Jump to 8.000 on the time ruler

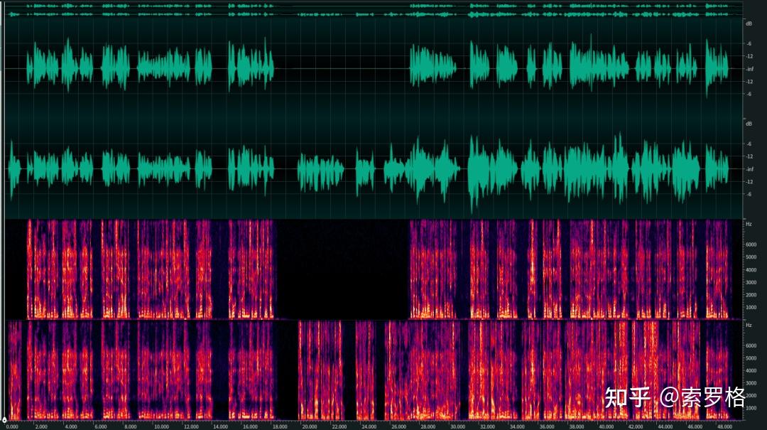point(131,426)
